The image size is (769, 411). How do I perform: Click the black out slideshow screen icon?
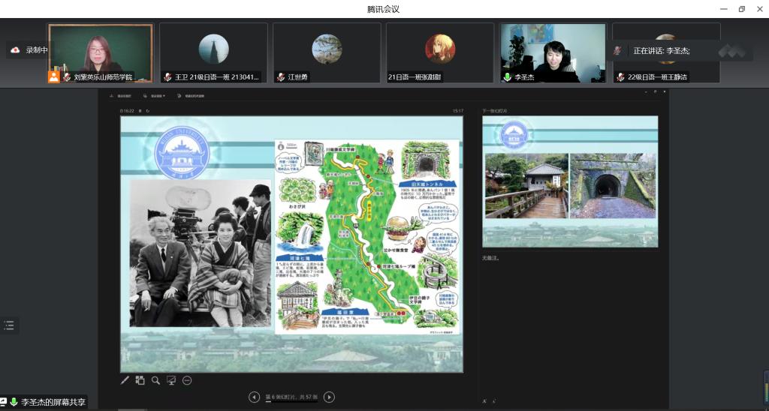point(171,380)
